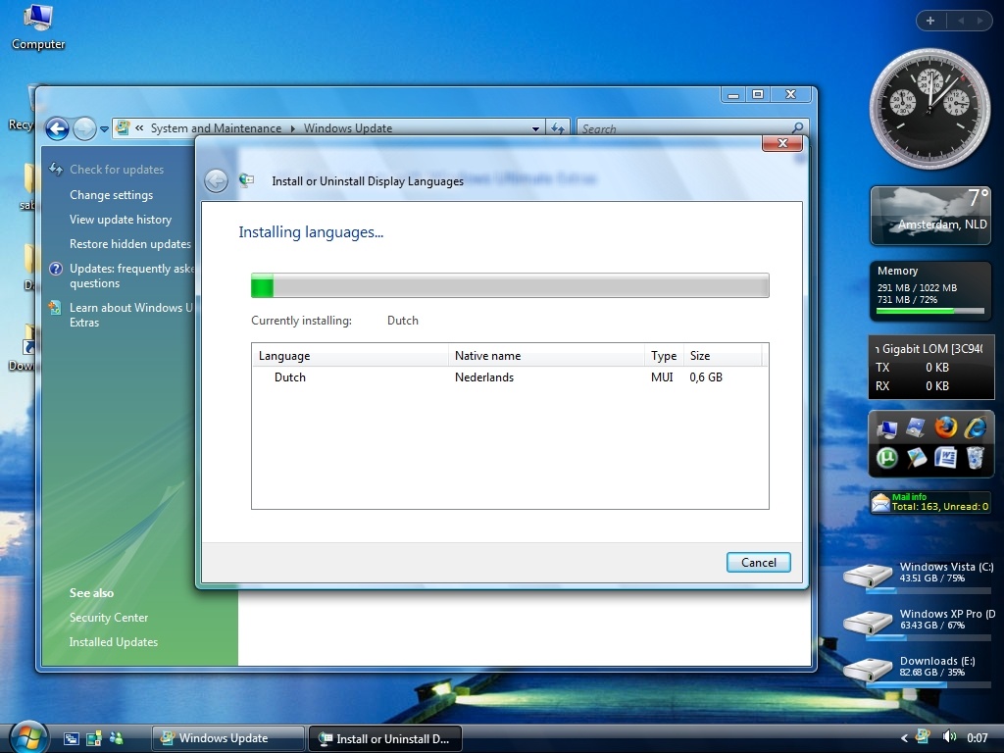
Task: Open Recycle Bin icon in launcher gadget
Action: [x=975, y=457]
